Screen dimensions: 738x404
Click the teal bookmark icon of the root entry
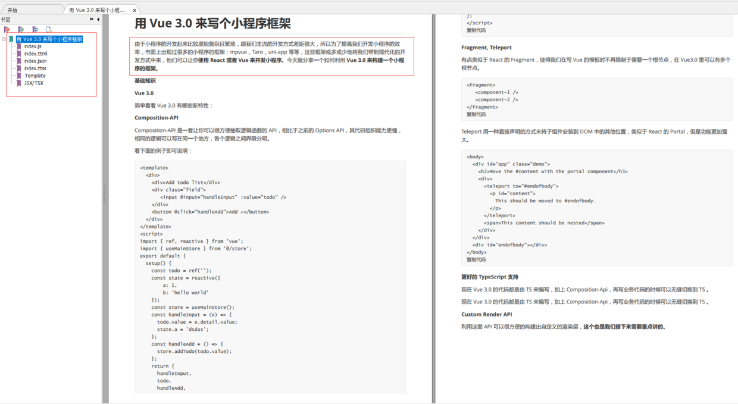(11, 39)
